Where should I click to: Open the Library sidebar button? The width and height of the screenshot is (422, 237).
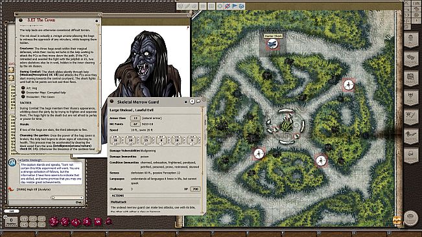pos(411,156)
